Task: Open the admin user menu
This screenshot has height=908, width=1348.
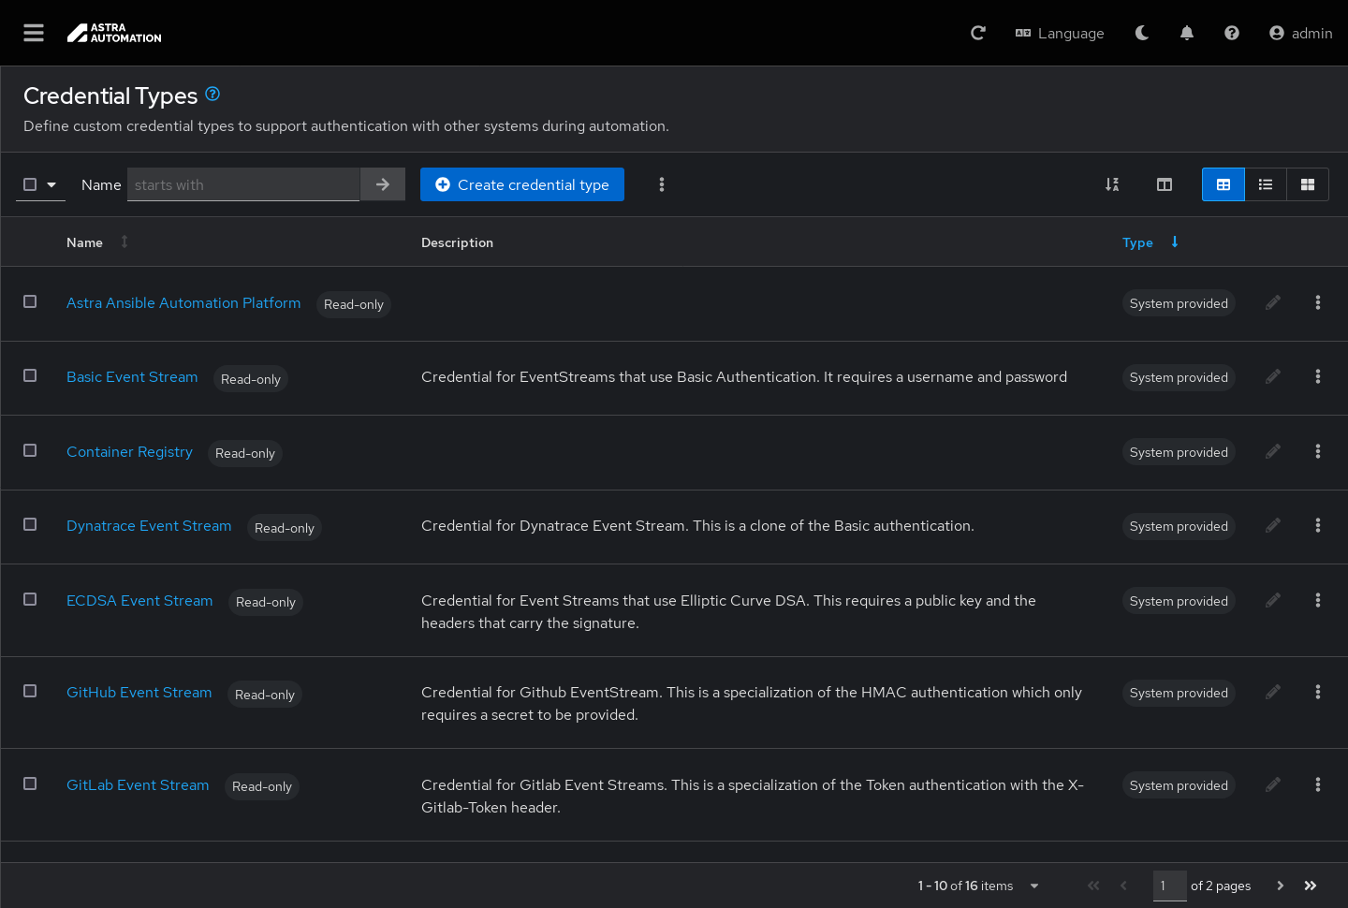Action: click(x=1300, y=33)
